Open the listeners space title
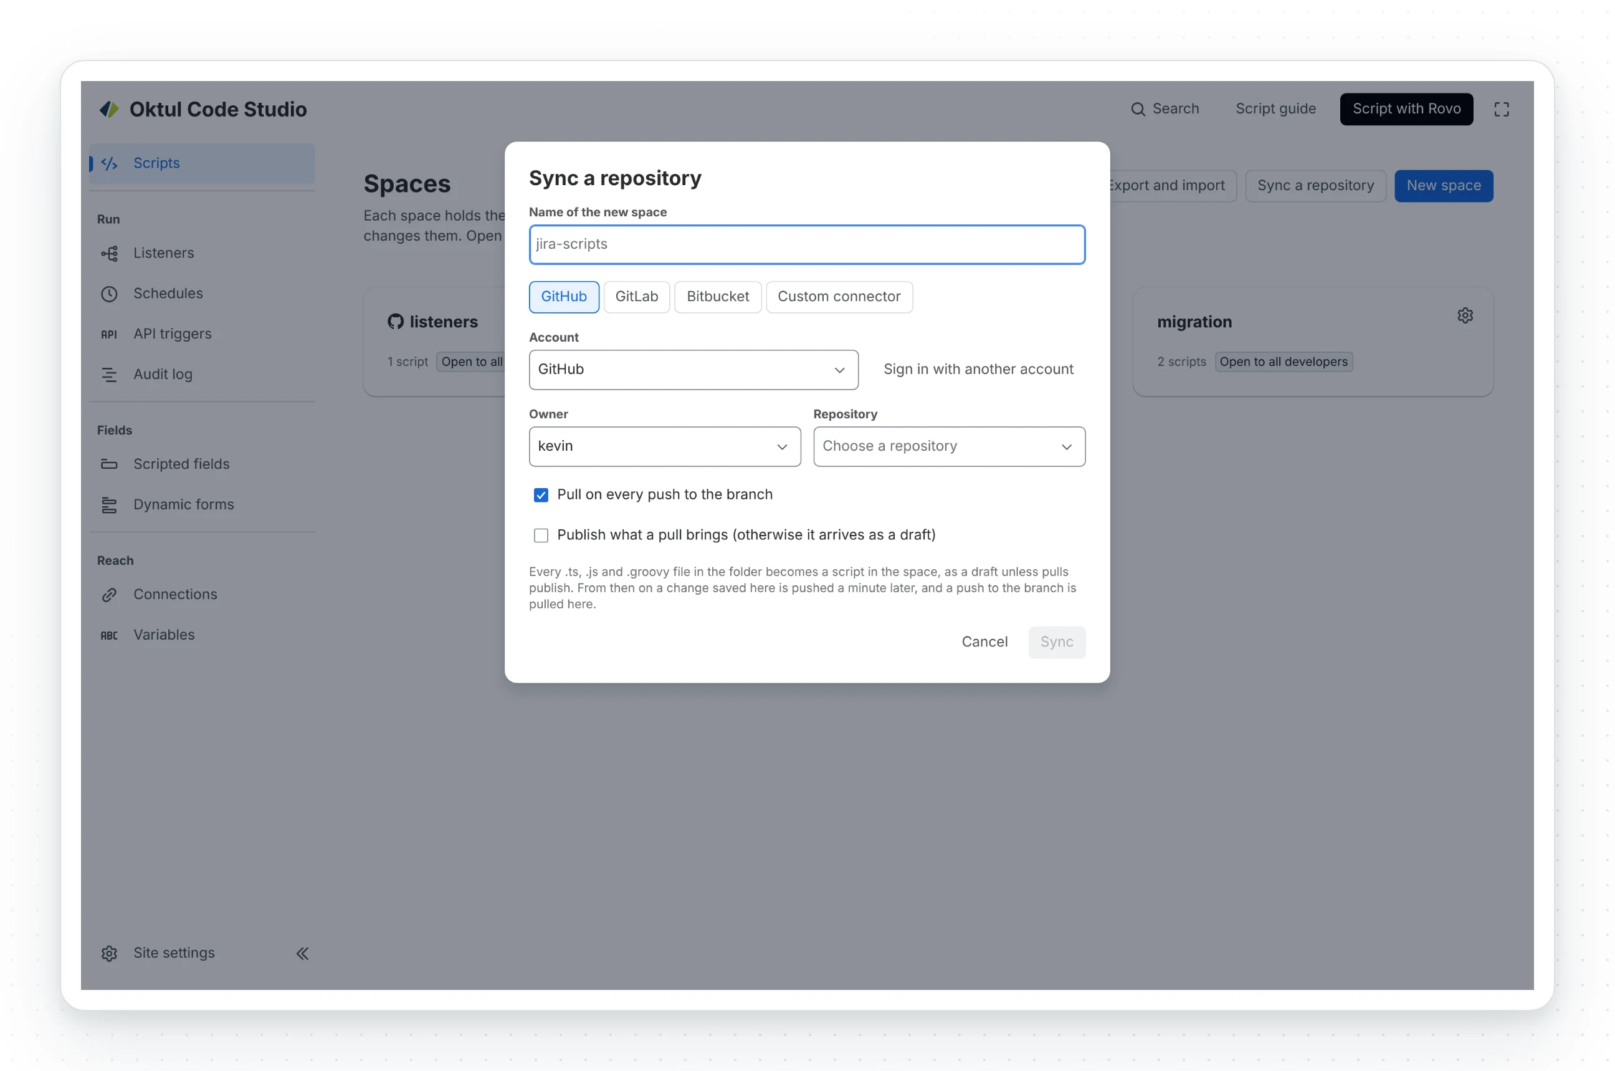 (x=444, y=322)
